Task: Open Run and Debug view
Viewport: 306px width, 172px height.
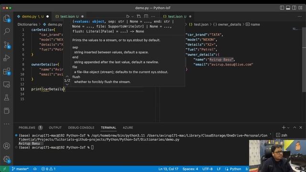Action: [x=7, y=58]
